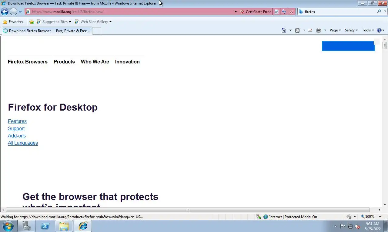388x232 pixels.
Task: Open the Certificate Error security report
Action: 256,12
